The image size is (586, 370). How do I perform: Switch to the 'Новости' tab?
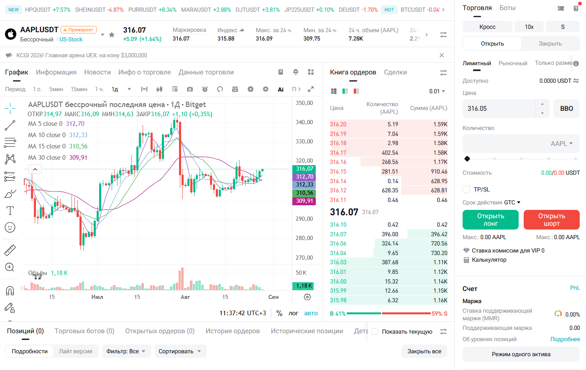pyautogui.click(x=97, y=72)
